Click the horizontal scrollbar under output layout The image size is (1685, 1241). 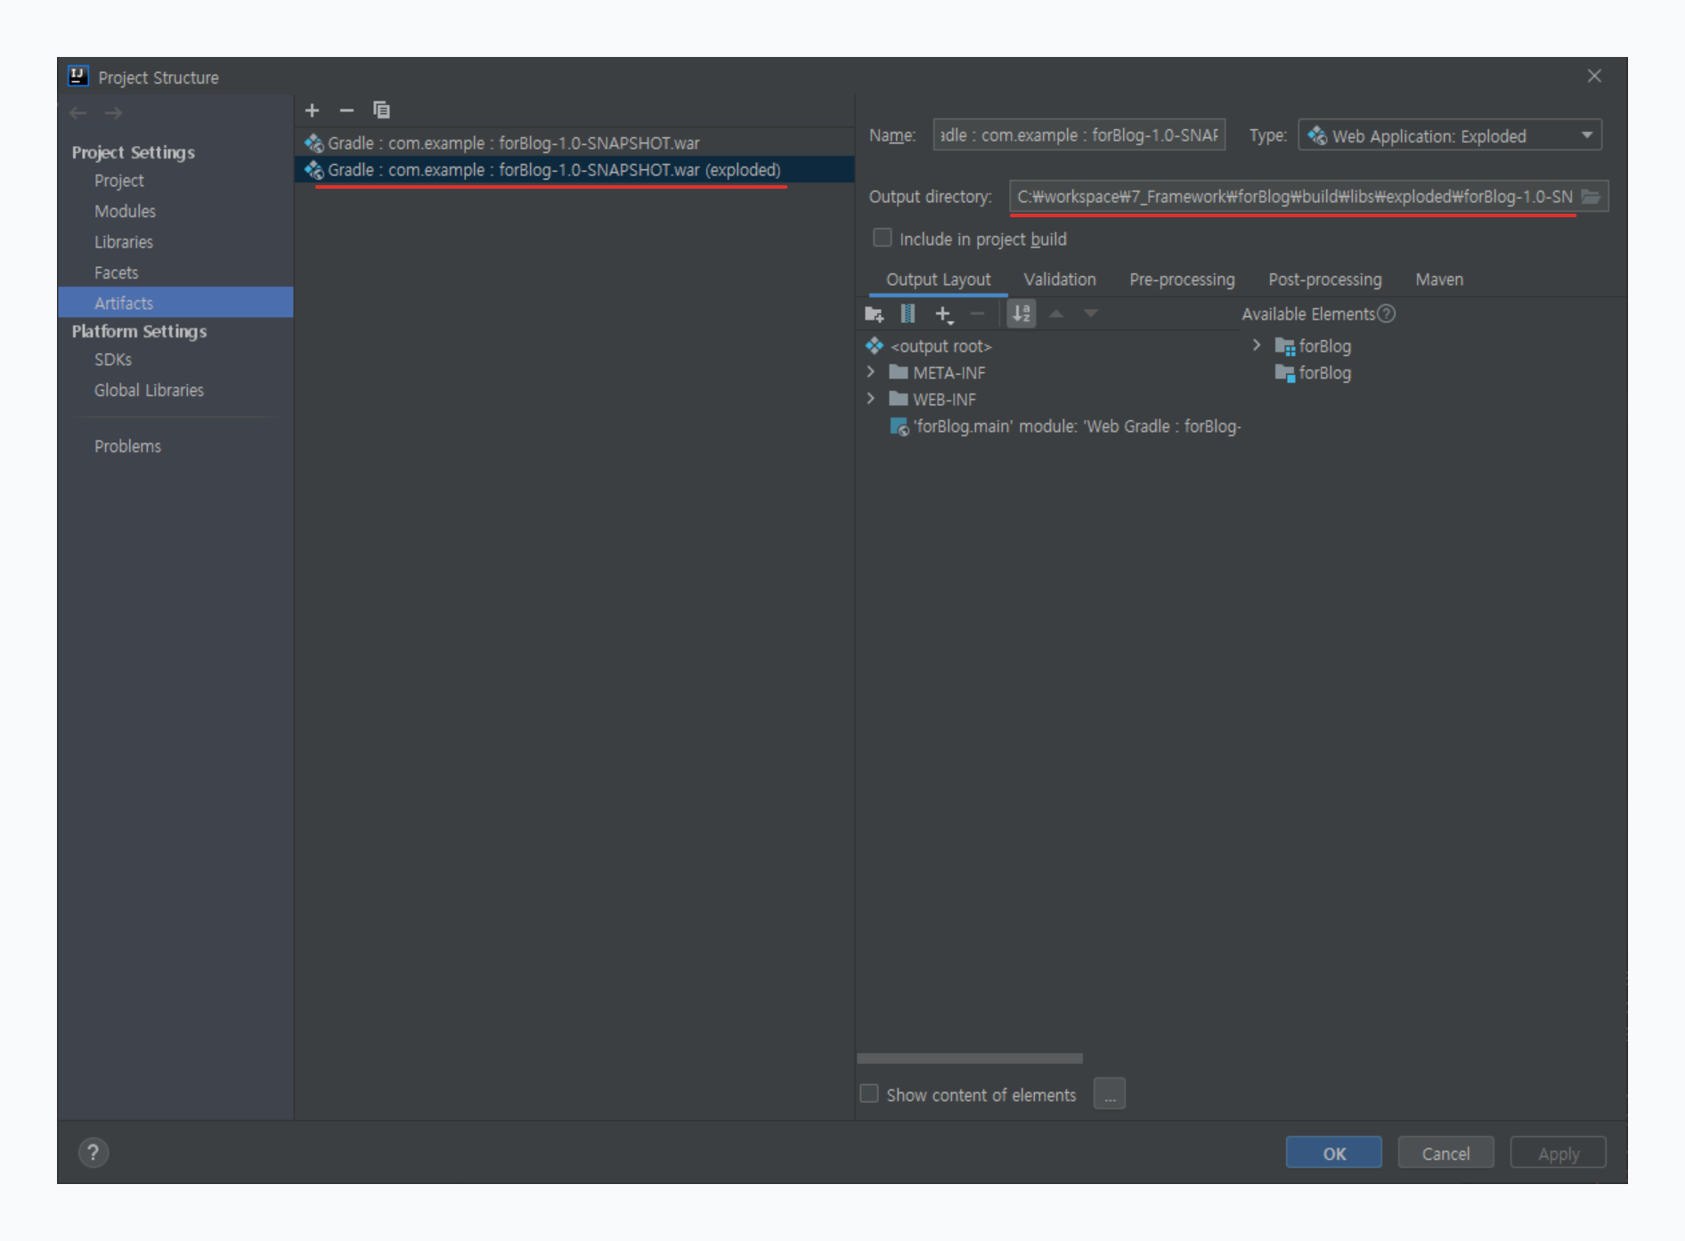[970, 1058]
